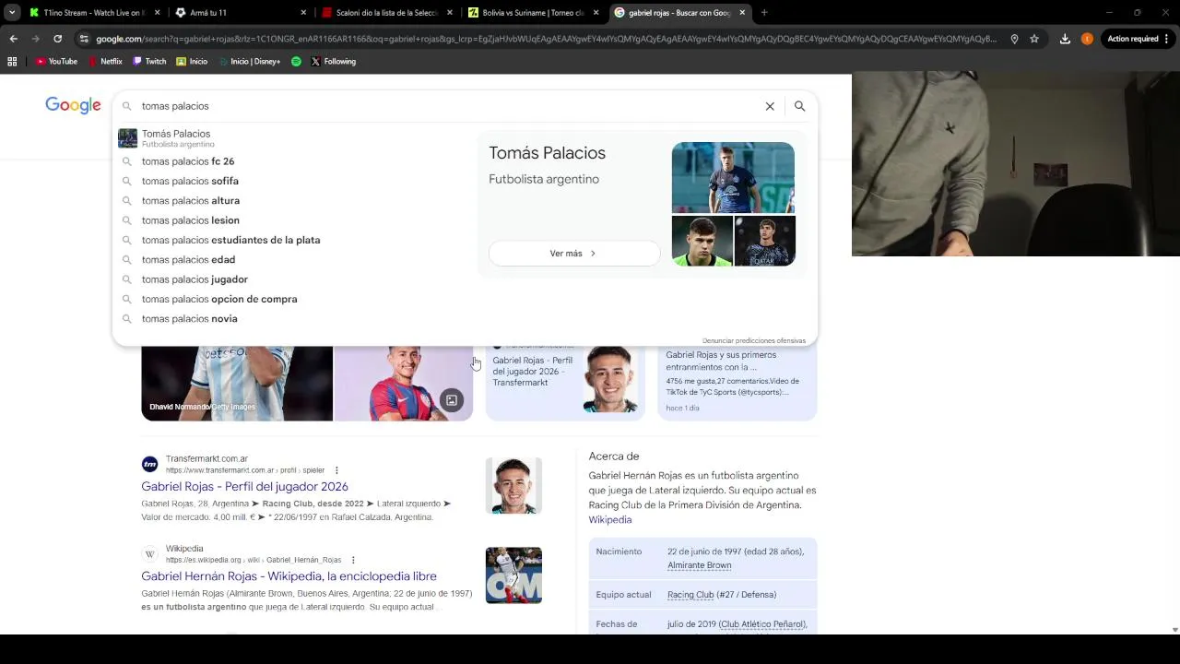Open the Chrome three-dot menu
This screenshot has height=664, width=1180.
coord(1168,39)
